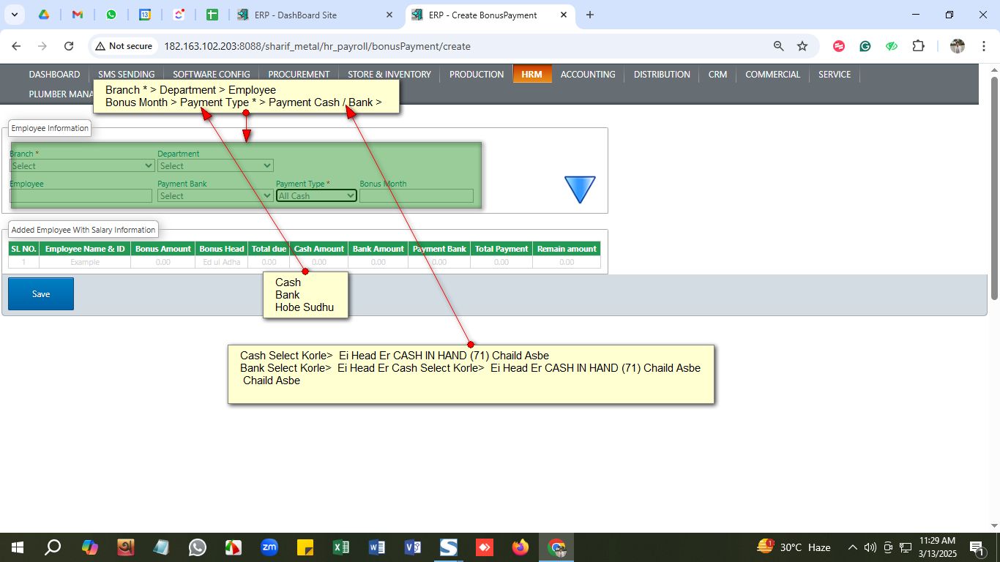Expand the Branch dropdown

(82, 166)
